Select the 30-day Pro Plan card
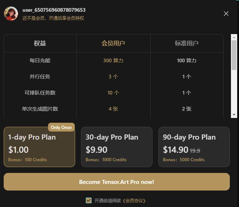 tap(117, 147)
